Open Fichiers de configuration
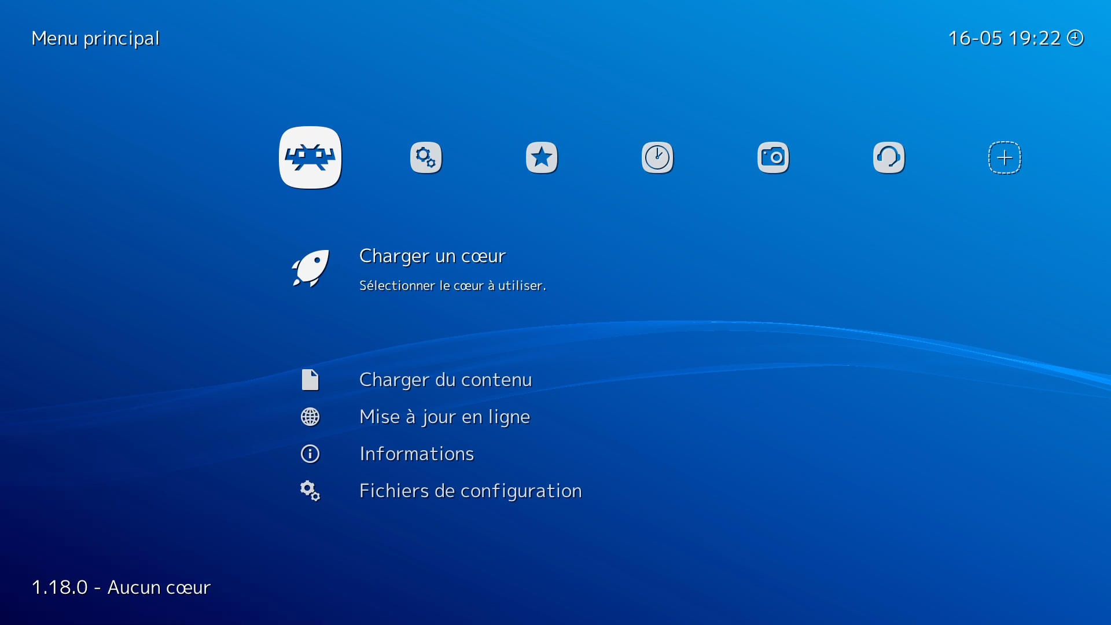 (x=470, y=491)
